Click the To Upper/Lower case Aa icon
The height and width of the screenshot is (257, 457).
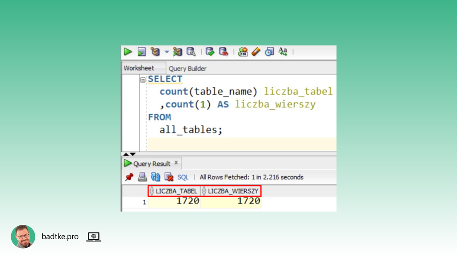coord(283,52)
